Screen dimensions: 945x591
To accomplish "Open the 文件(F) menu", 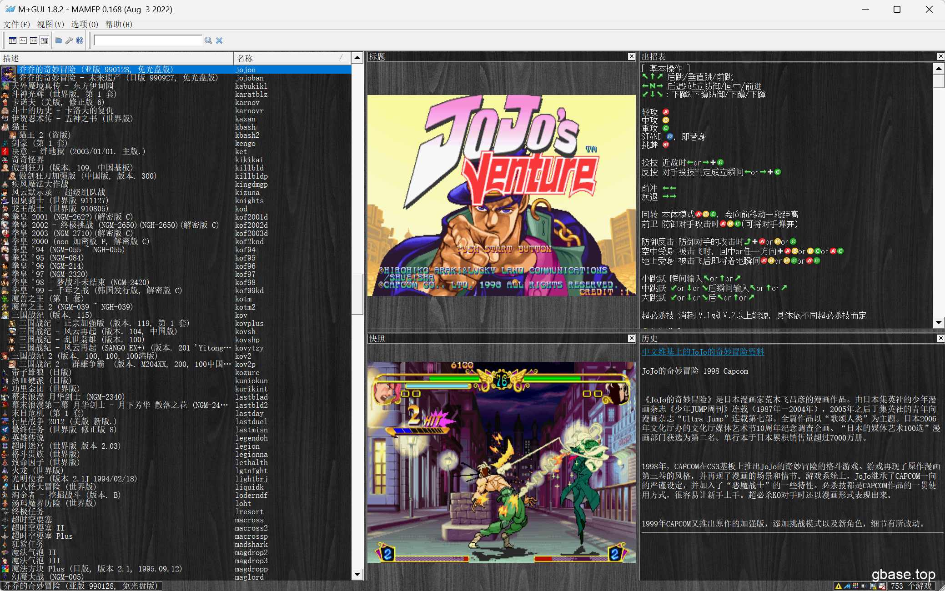I will pyautogui.click(x=17, y=24).
